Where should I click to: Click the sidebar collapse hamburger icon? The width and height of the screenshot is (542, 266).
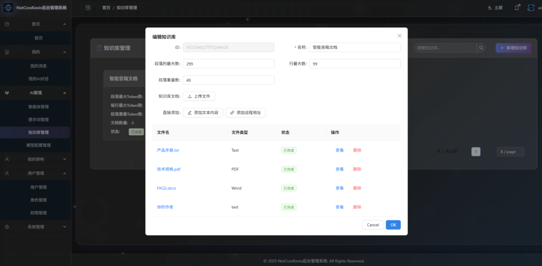pyautogui.click(x=88, y=8)
